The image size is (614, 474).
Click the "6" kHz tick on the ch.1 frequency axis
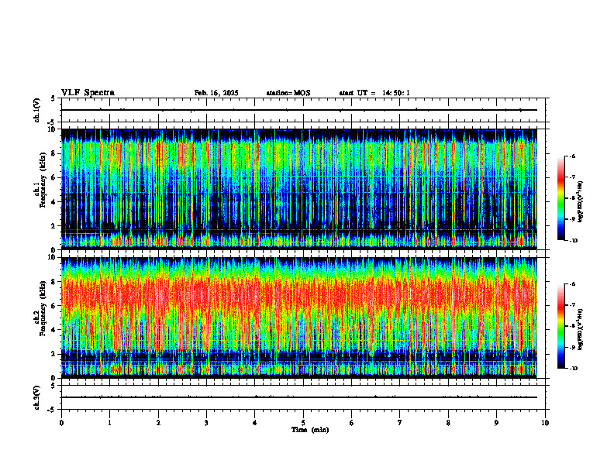tap(55, 177)
